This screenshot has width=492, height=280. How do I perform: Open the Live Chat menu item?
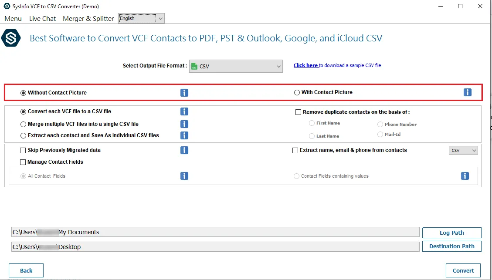click(x=42, y=18)
